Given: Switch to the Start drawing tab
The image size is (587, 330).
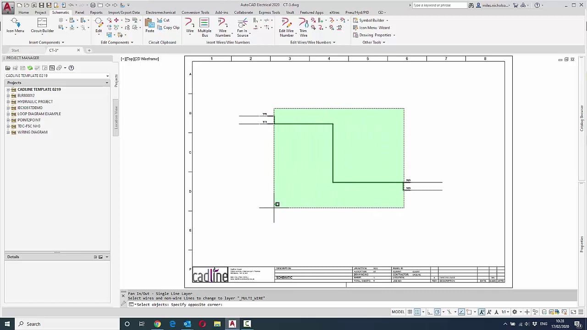Looking at the screenshot, I should click(x=15, y=50).
